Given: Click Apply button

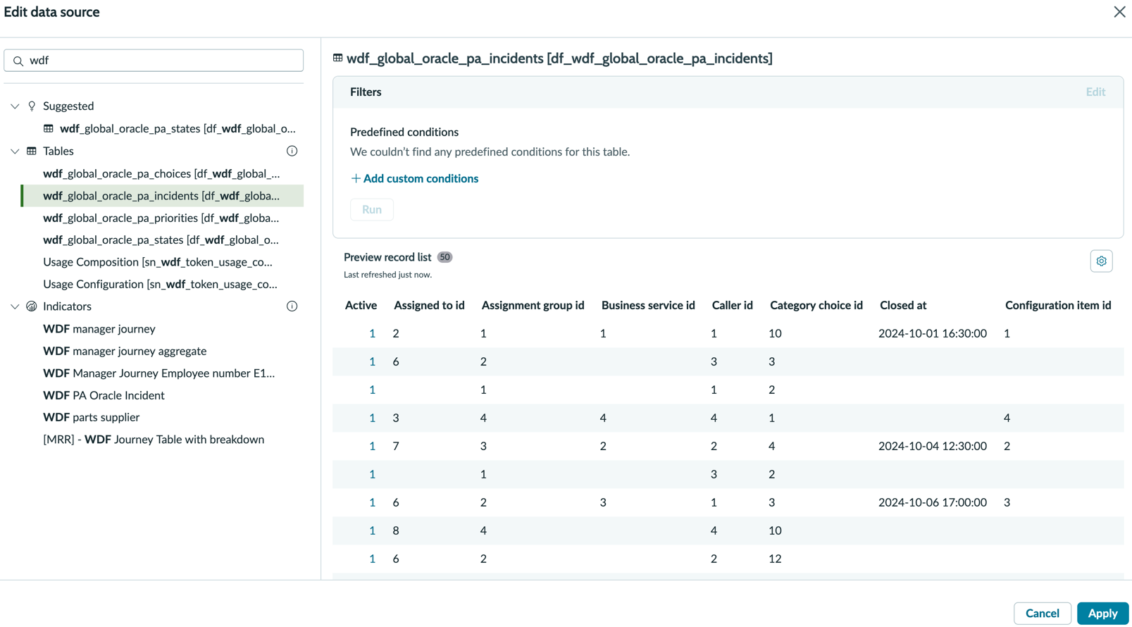Looking at the screenshot, I should pyautogui.click(x=1102, y=614).
